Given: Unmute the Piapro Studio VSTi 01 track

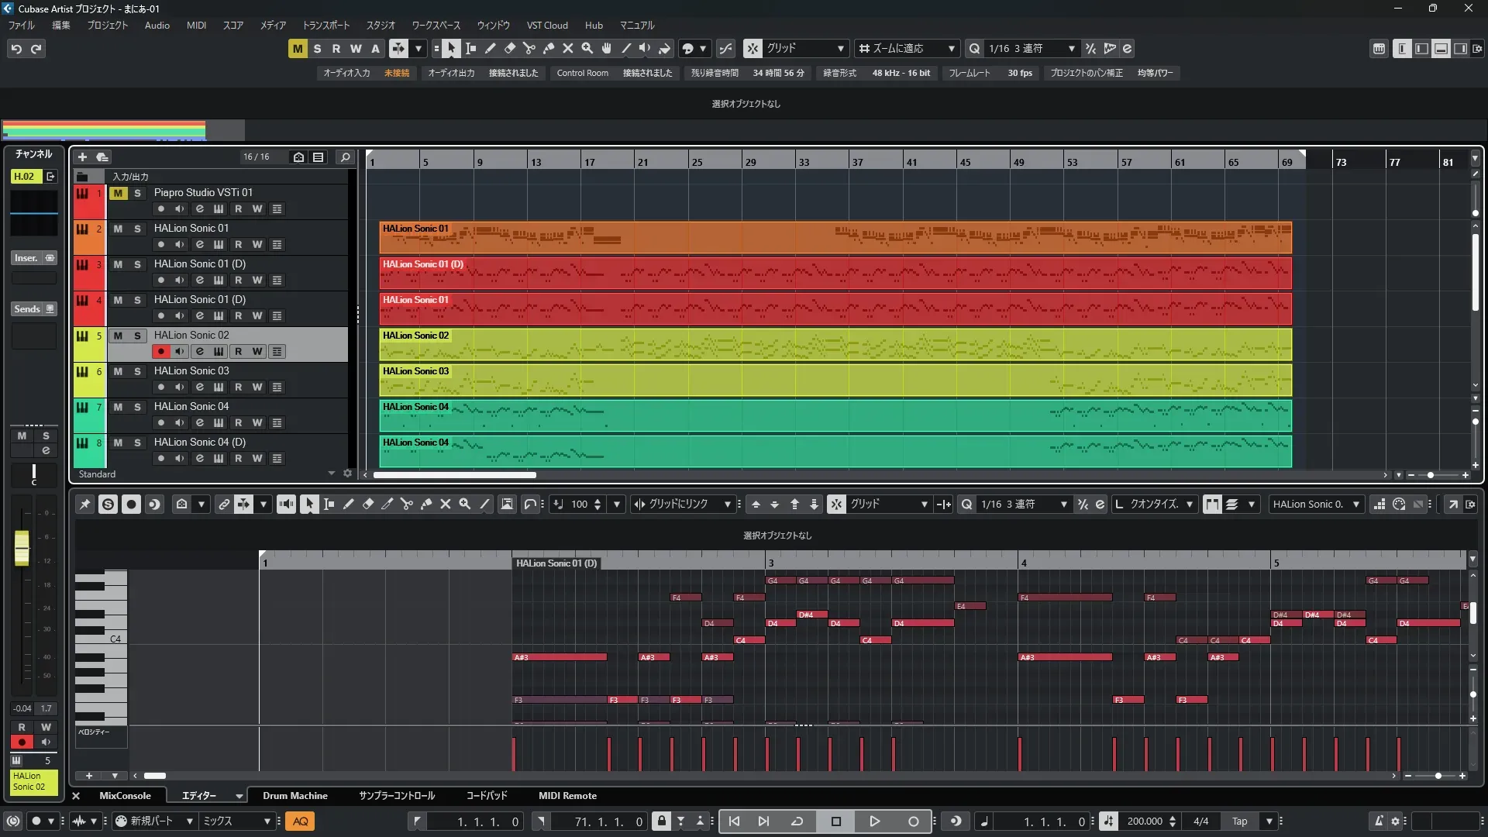Looking at the screenshot, I should (118, 193).
